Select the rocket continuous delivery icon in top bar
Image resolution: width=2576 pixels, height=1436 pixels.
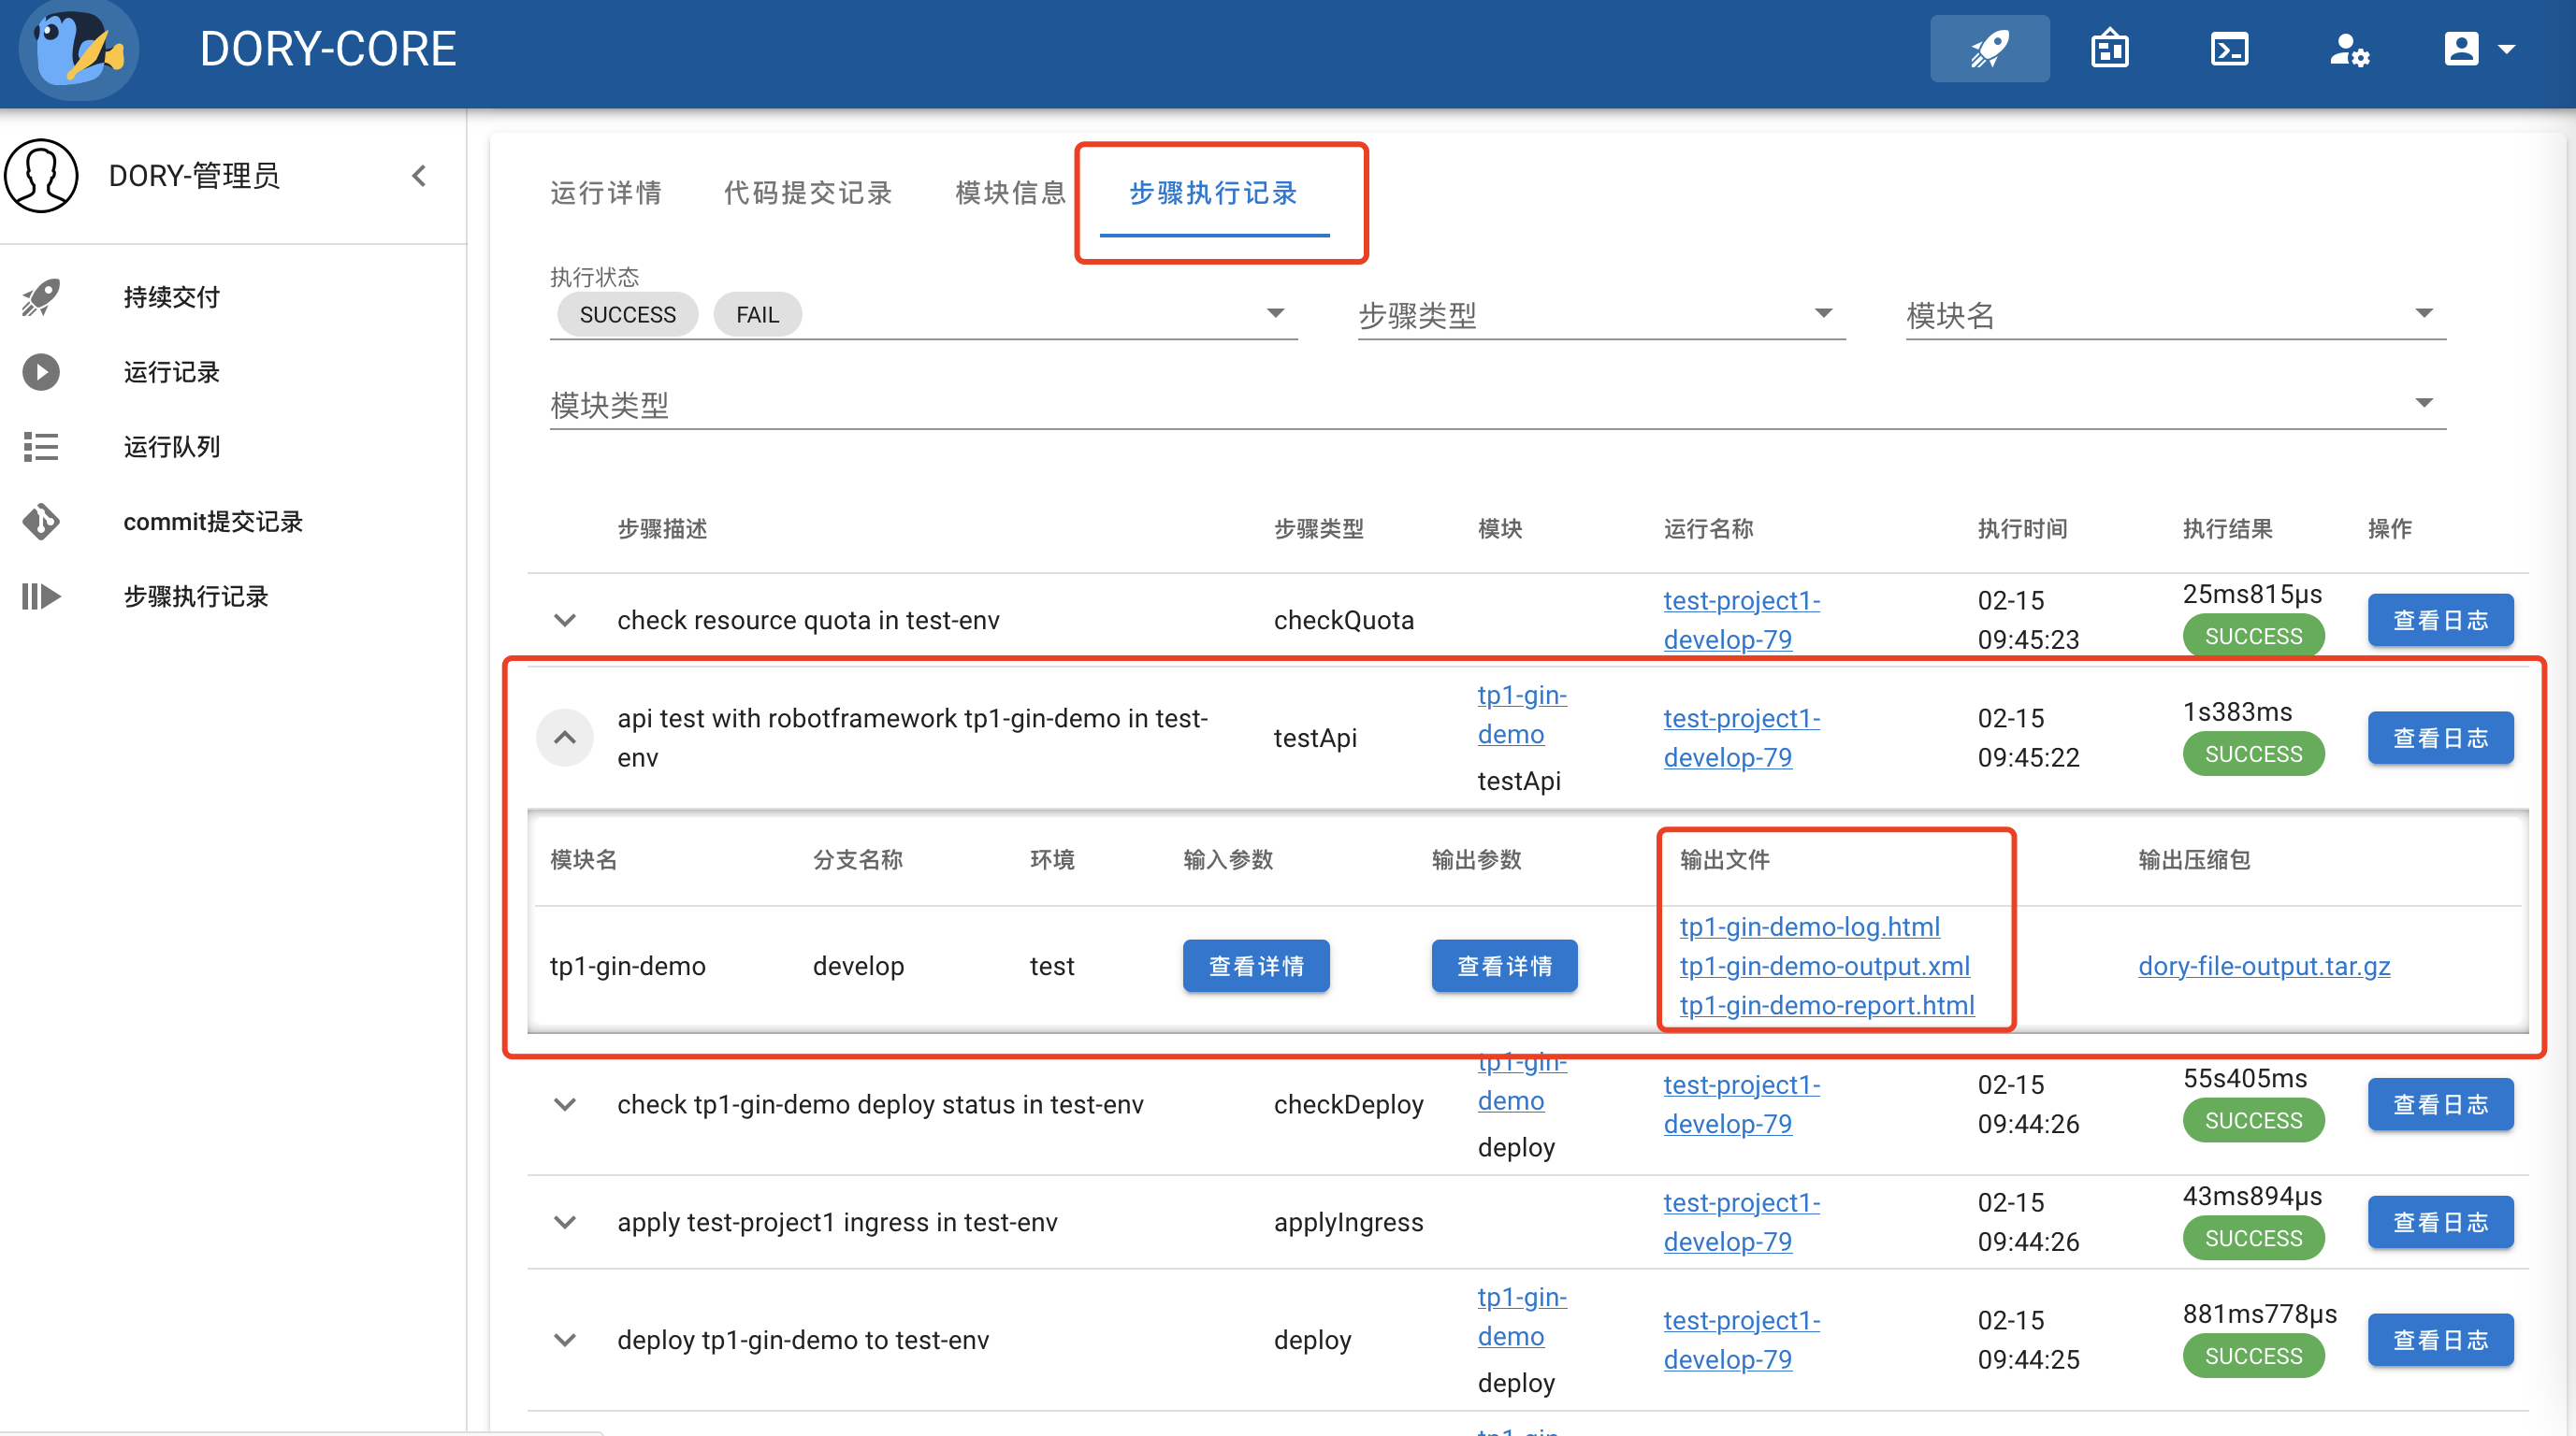(x=1988, y=47)
